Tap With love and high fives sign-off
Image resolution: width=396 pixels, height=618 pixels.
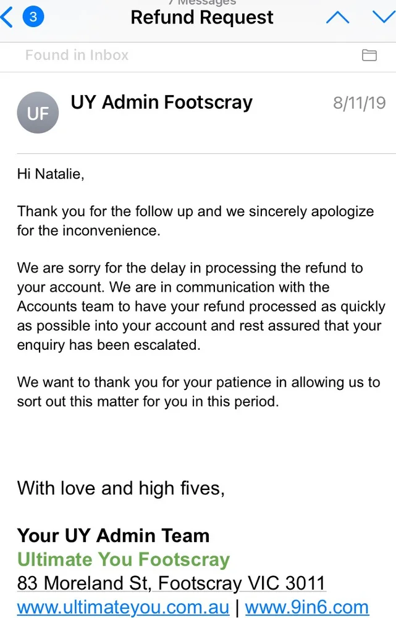pyautogui.click(x=121, y=488)
